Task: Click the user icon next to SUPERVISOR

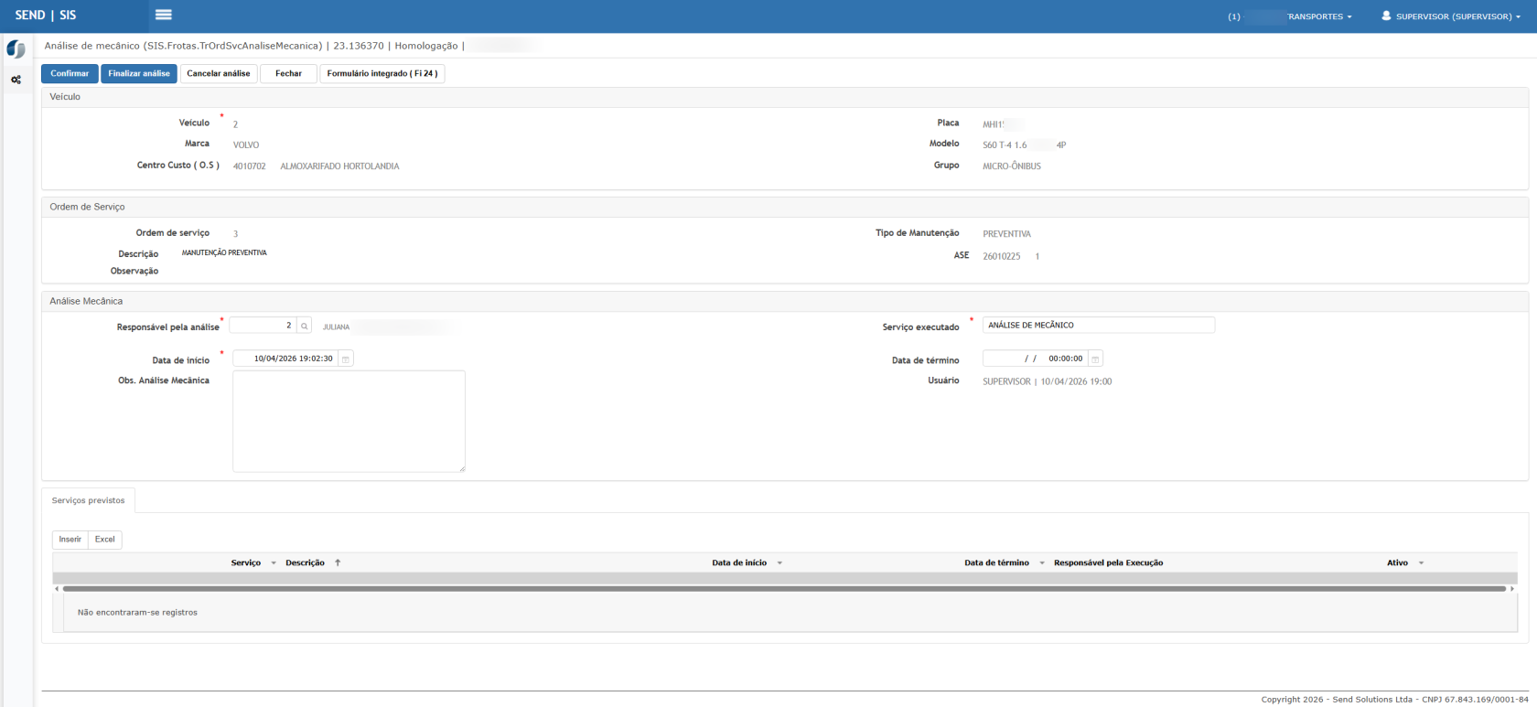Action: click(x=1386, y=16)
